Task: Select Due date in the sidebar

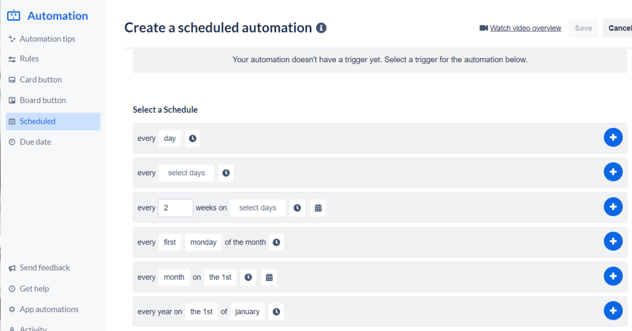Action: (35, 142)
